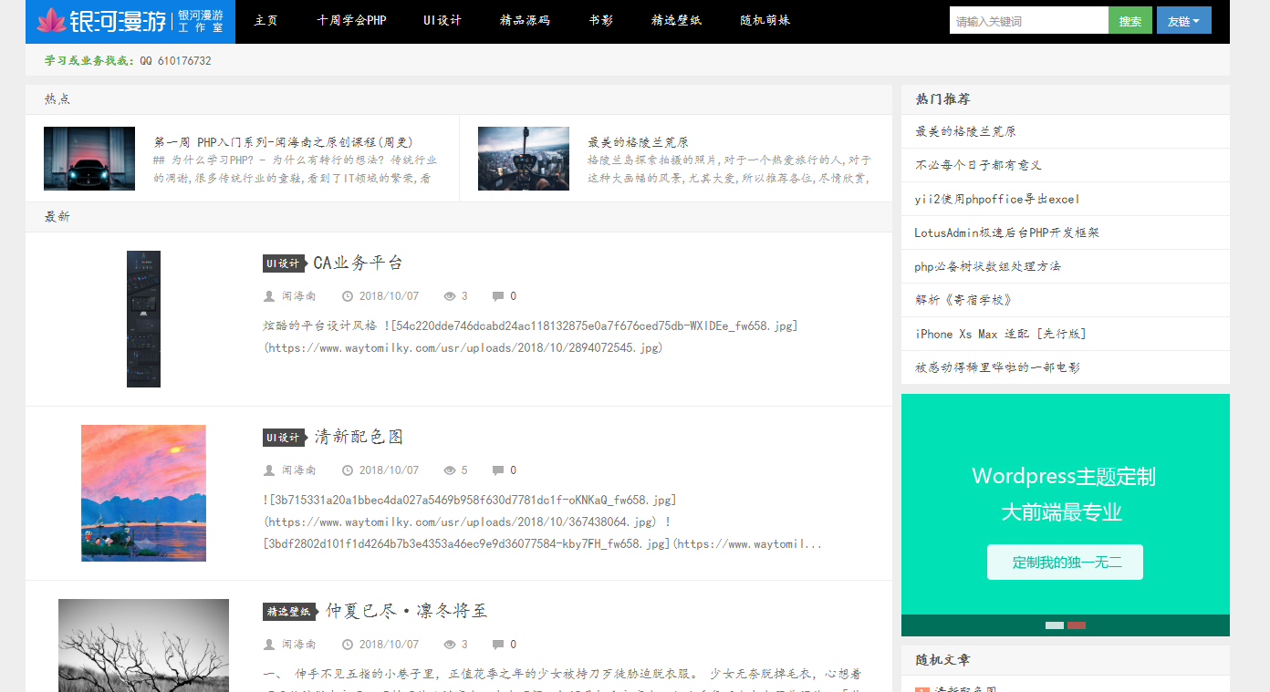Click views eye icon under CA业务平台
The width and height of the screenshot is (1270, 692).
pyautogui.click(x=449, y=296)
